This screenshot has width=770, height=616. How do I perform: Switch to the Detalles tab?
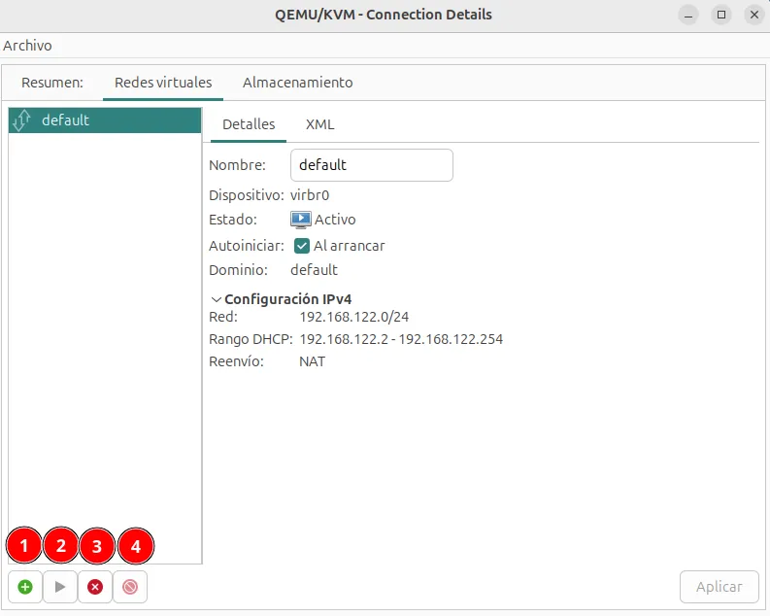(249, 124)
